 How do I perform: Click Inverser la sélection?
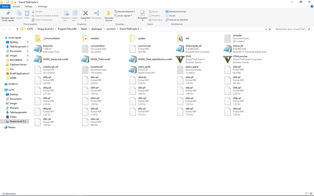(177, 20)
